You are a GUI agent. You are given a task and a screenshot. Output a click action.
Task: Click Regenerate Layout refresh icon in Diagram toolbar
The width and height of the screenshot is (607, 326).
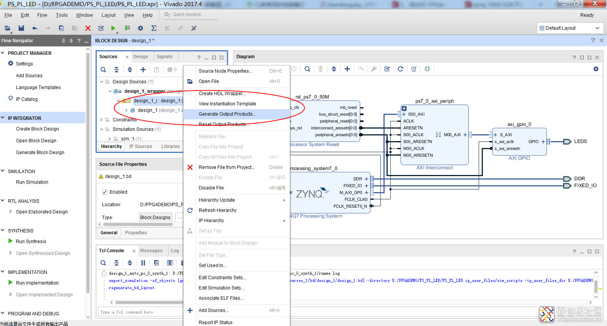pyautogui.click(x=401, y=69)
